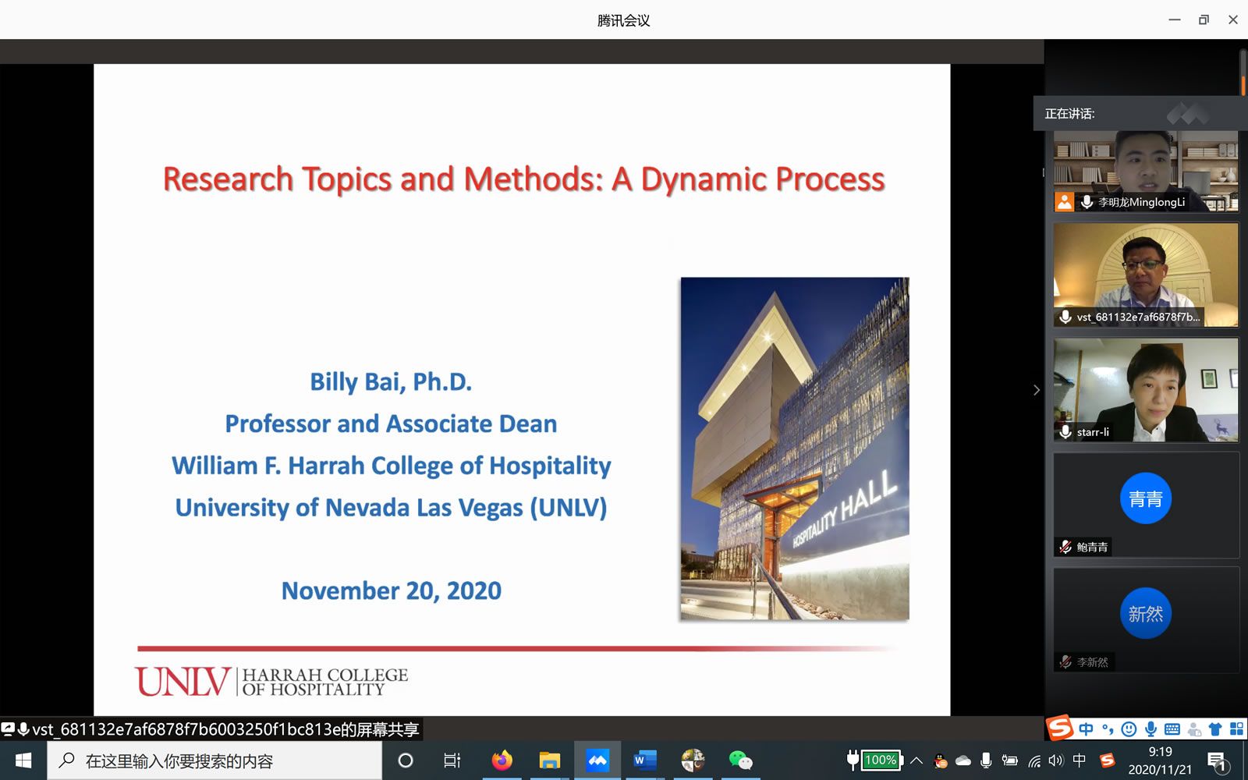Restore down the 腾讯会议 window
The image size is (1248, 780).
(1204, 20)
